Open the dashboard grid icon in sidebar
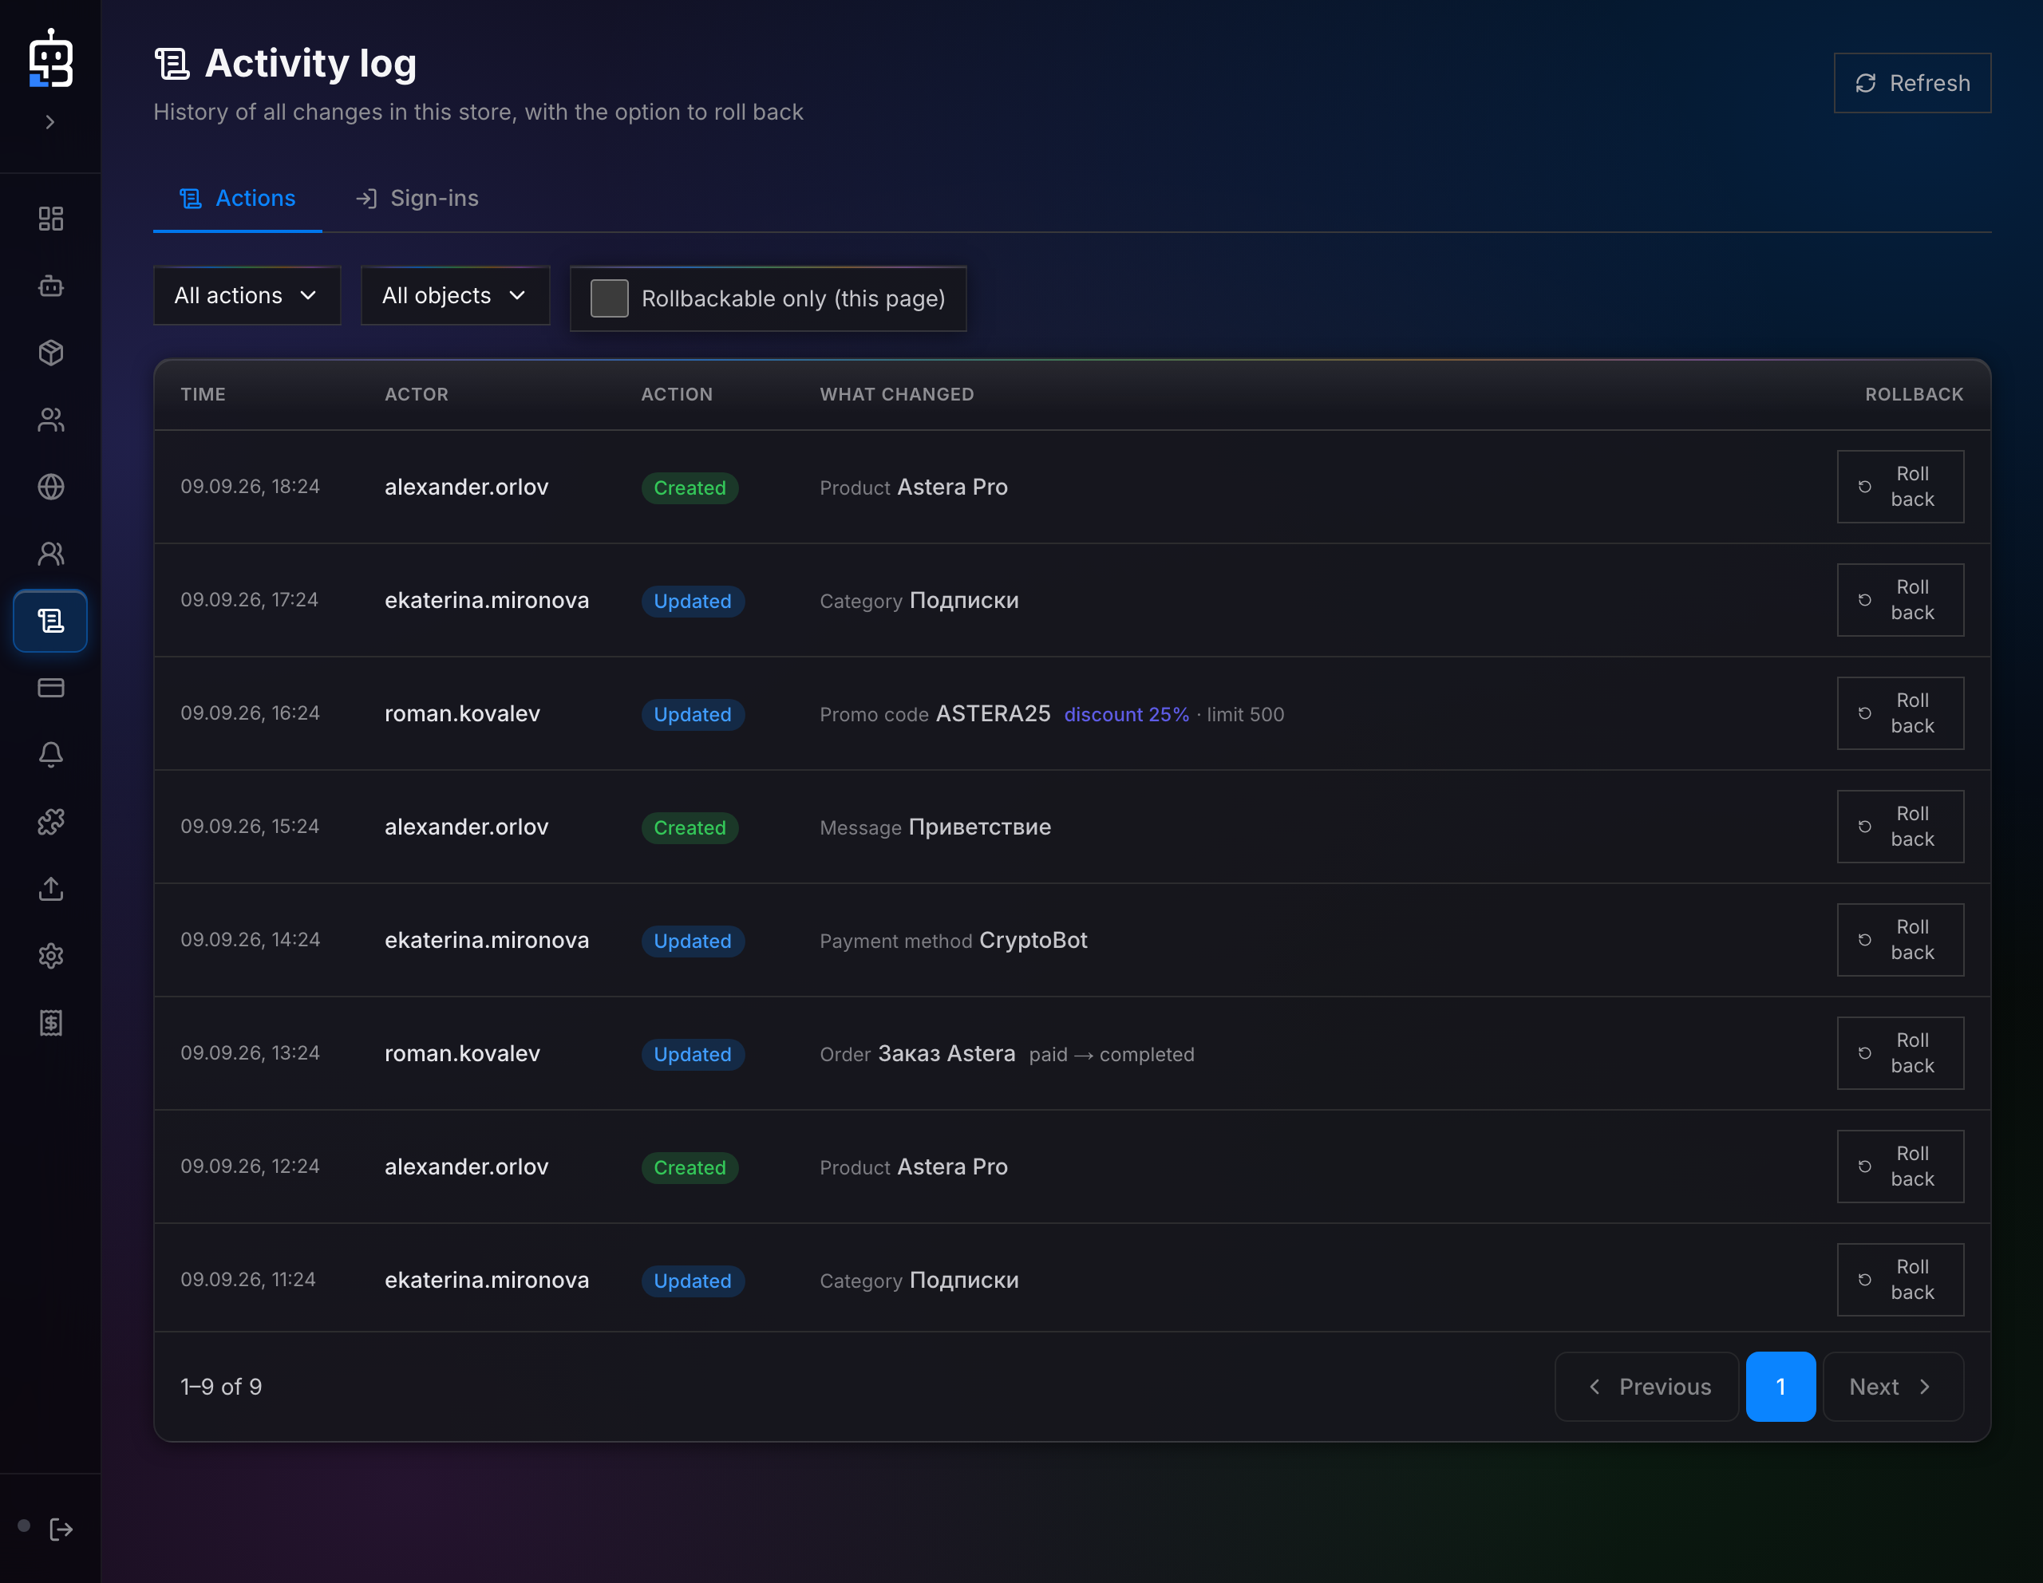Viewport: 2043px width, 1583px height. point(50,219)
